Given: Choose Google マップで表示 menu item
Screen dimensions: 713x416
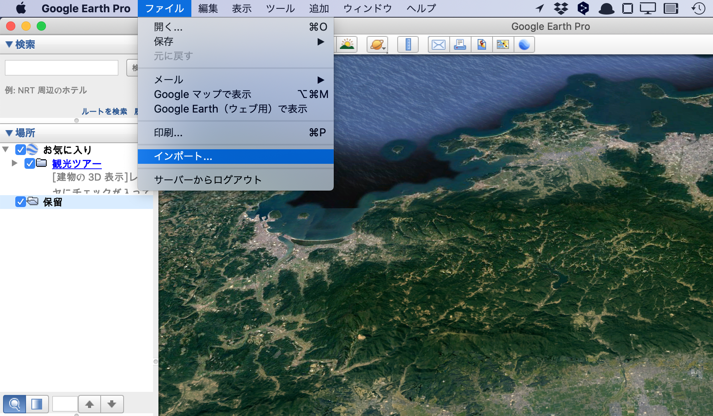Looking at the screenshot, I should coord(235,94).
